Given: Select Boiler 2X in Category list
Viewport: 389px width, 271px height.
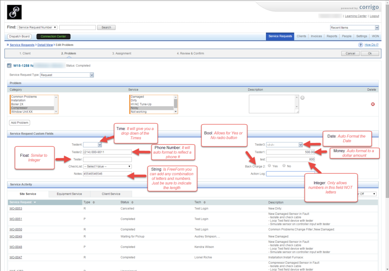Looking at the screenshot, I should coord(32,104).
